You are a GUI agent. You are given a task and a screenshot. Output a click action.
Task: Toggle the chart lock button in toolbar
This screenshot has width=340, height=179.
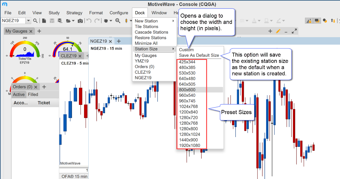[x=309, y=21]
